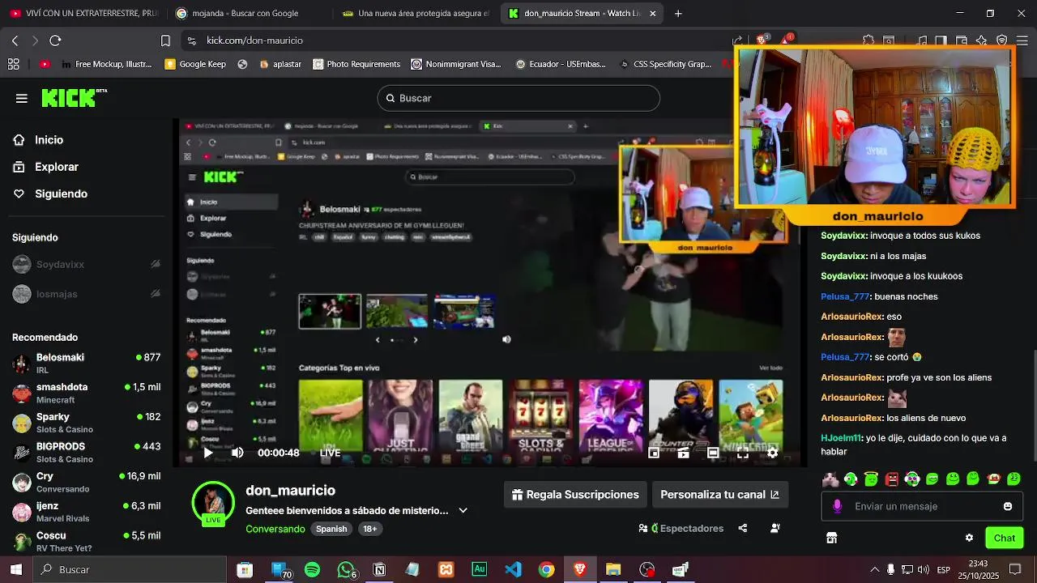Open the emoji picker in chat input
This screenshot has width=1037, height=583.
[x=1008, y=506]
